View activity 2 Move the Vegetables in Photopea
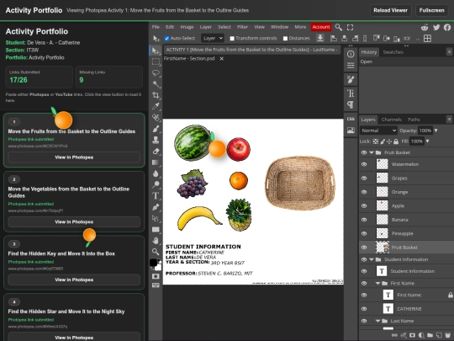The width and height of the screenshot is (454, 341). click(74, 222)
